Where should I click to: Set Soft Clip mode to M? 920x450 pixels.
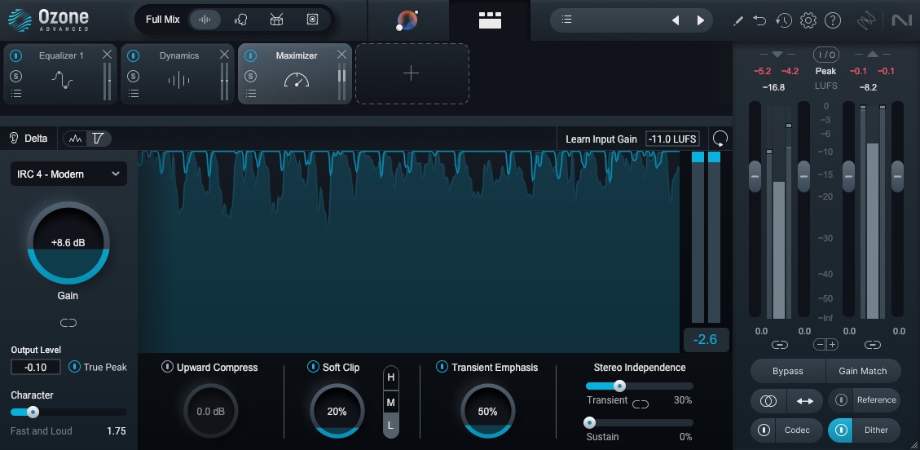pos(391,403)
